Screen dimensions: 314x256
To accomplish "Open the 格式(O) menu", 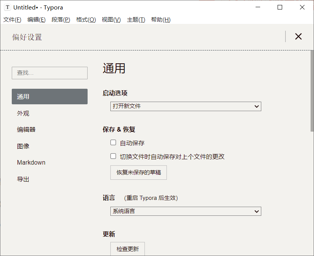I will click(x=86, y=20).
